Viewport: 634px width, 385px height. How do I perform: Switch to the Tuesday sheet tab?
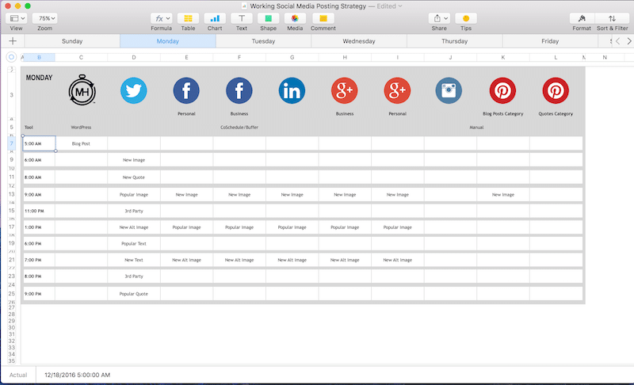coord(263,41)
